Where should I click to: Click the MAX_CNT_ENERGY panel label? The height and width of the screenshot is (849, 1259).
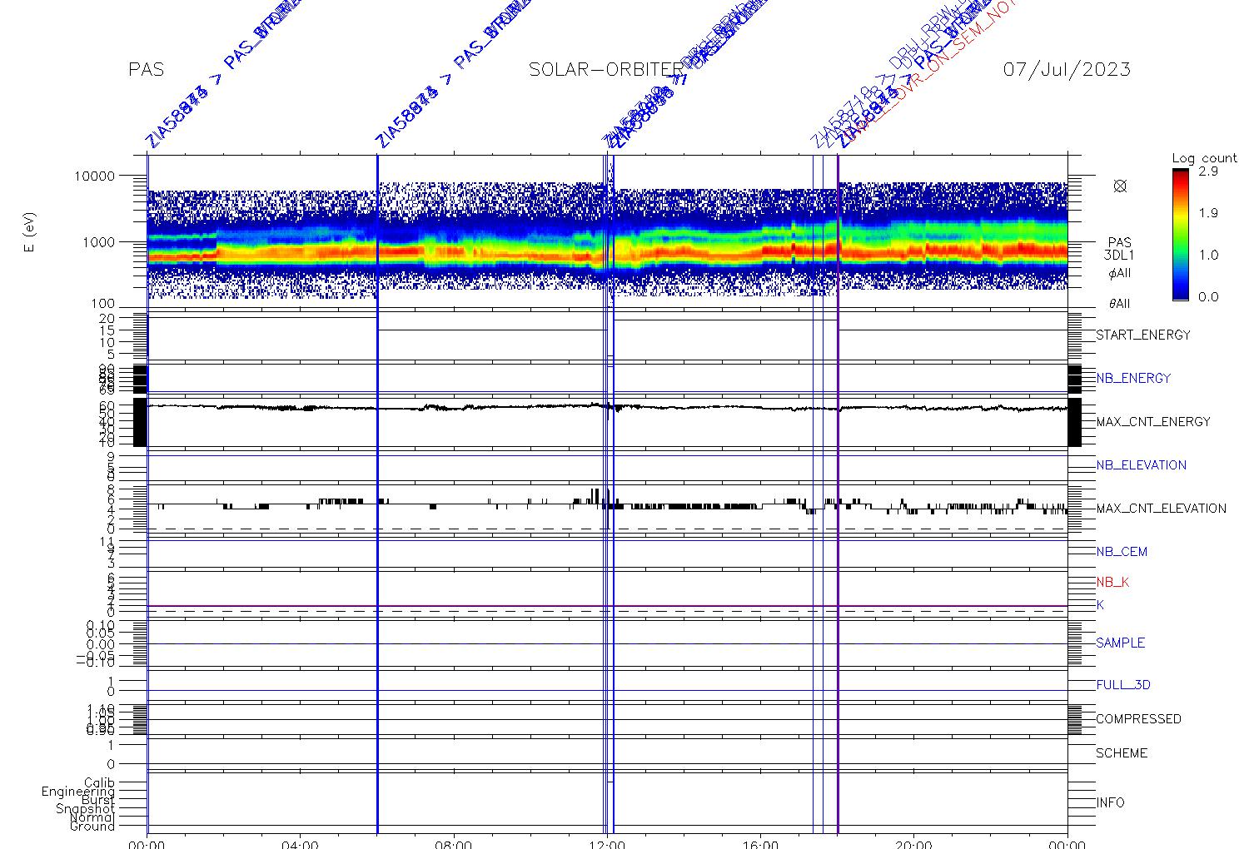tap(1153, 422)
